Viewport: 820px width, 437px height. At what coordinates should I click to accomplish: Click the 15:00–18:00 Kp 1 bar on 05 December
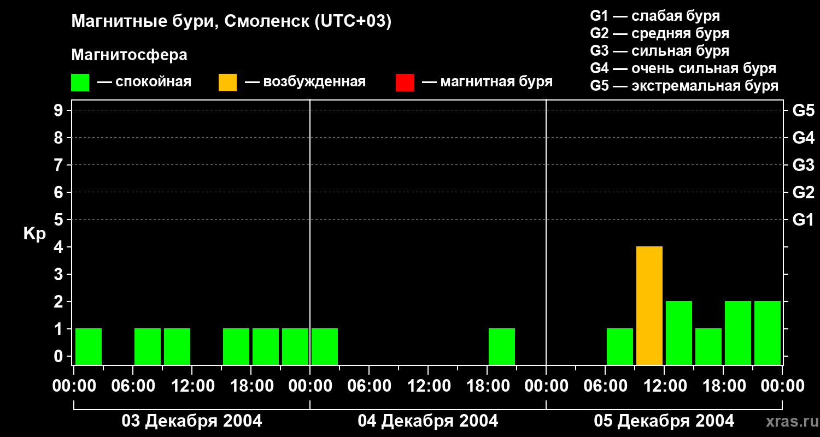coord(708,347)
